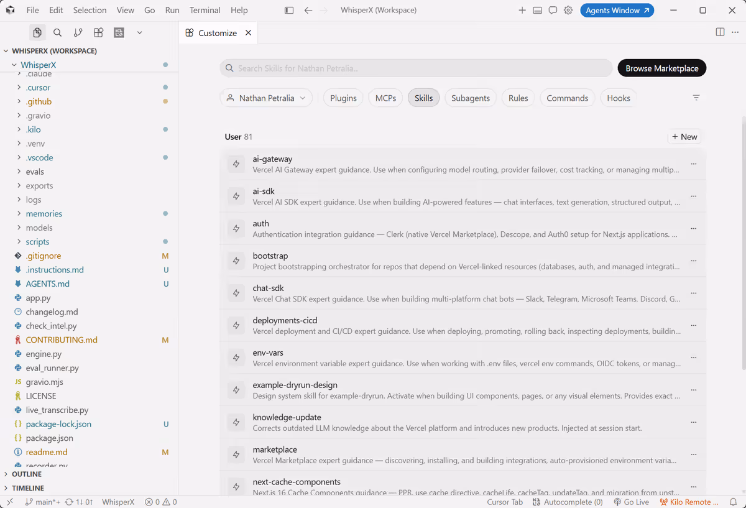746x508 pixels.
Task: Open the ai-gateway skill row
Action: [463, 164]
